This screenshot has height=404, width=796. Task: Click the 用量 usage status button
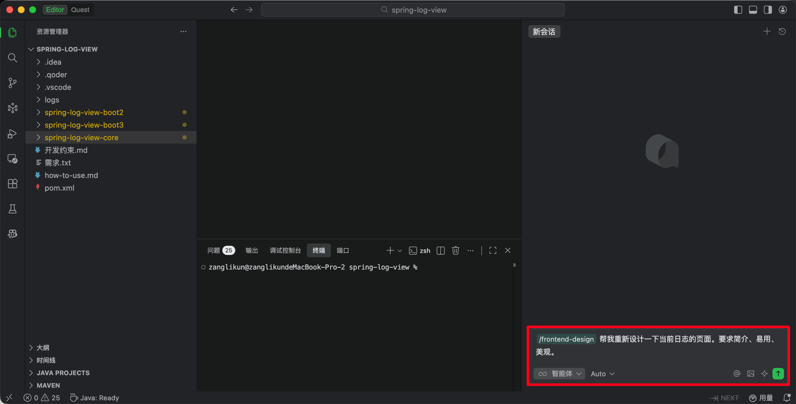761,398
